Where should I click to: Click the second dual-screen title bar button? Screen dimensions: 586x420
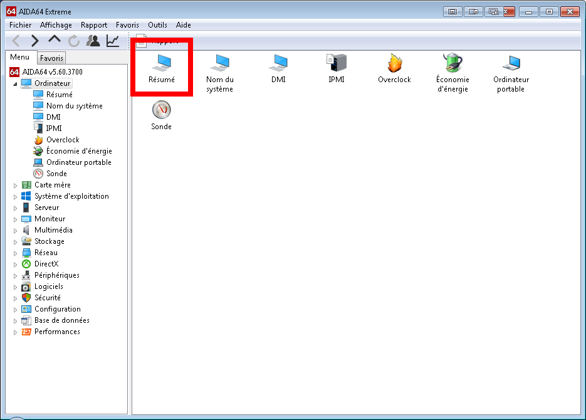point(473,11)
